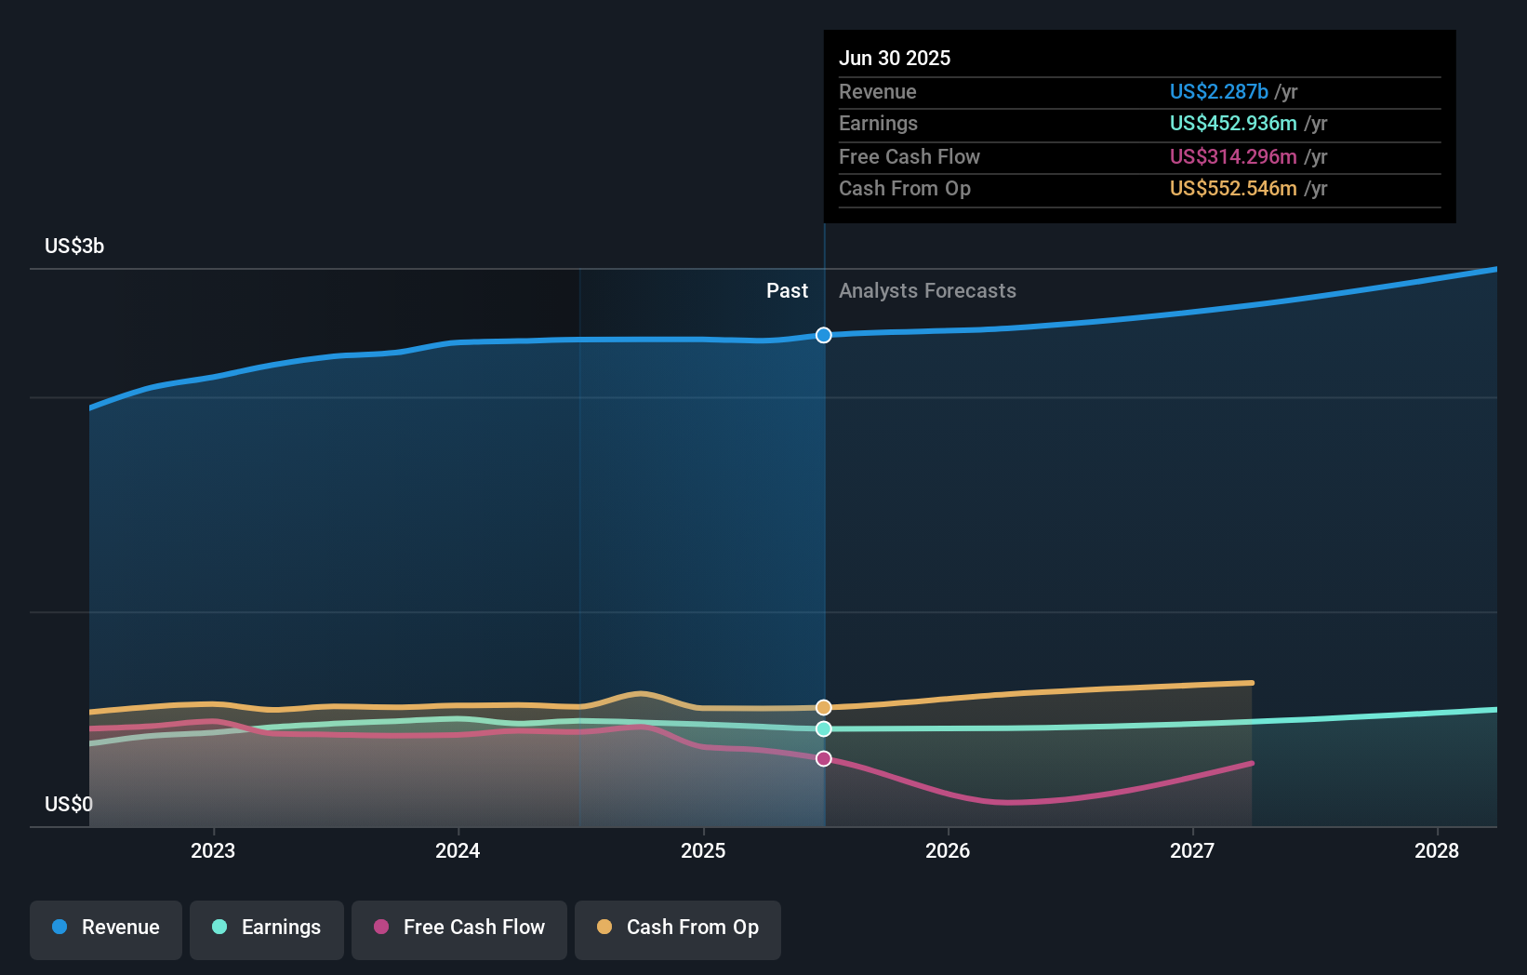Viewport: 1527px width, 975px height.
Task: Toggle the Earnings series visibility
Action: pyautogui.click(x=267, y=928)
